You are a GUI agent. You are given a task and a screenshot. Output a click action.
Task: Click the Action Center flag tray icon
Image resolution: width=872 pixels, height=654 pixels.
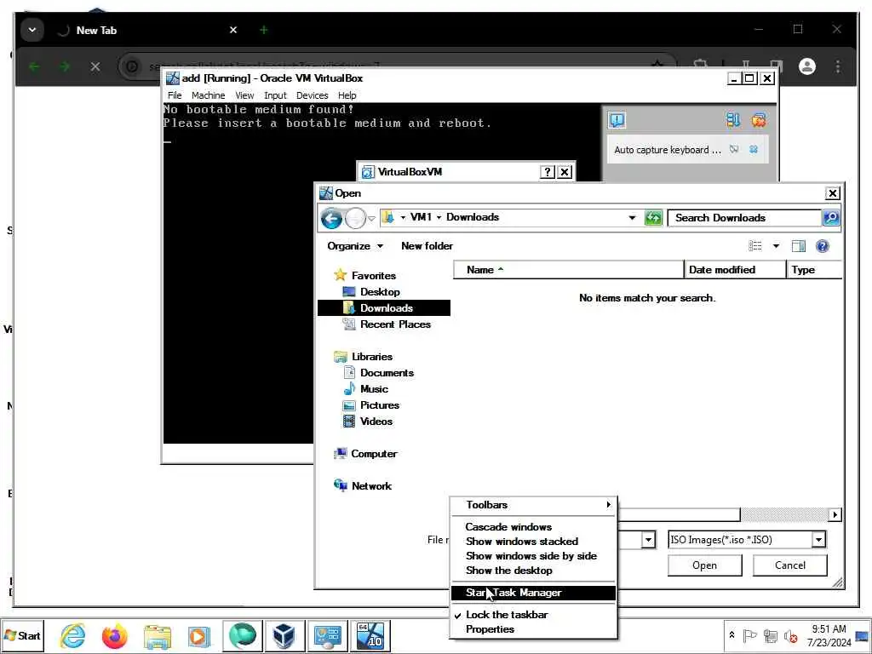749,635
